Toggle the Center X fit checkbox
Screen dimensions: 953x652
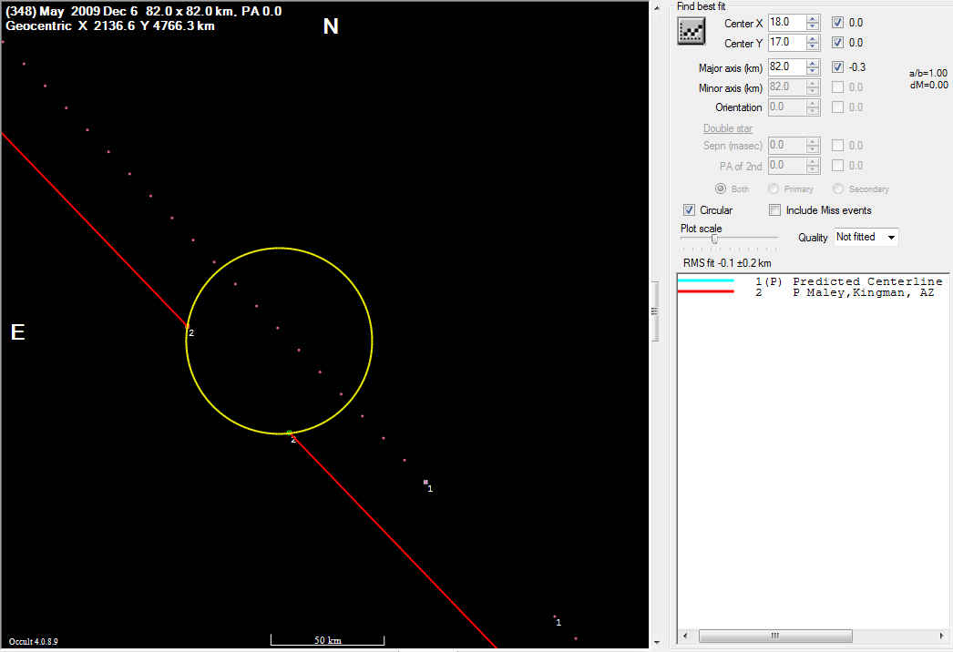point(838,22)
